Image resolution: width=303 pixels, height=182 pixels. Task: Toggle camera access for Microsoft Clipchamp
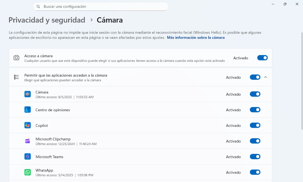(x=255, y=141)
